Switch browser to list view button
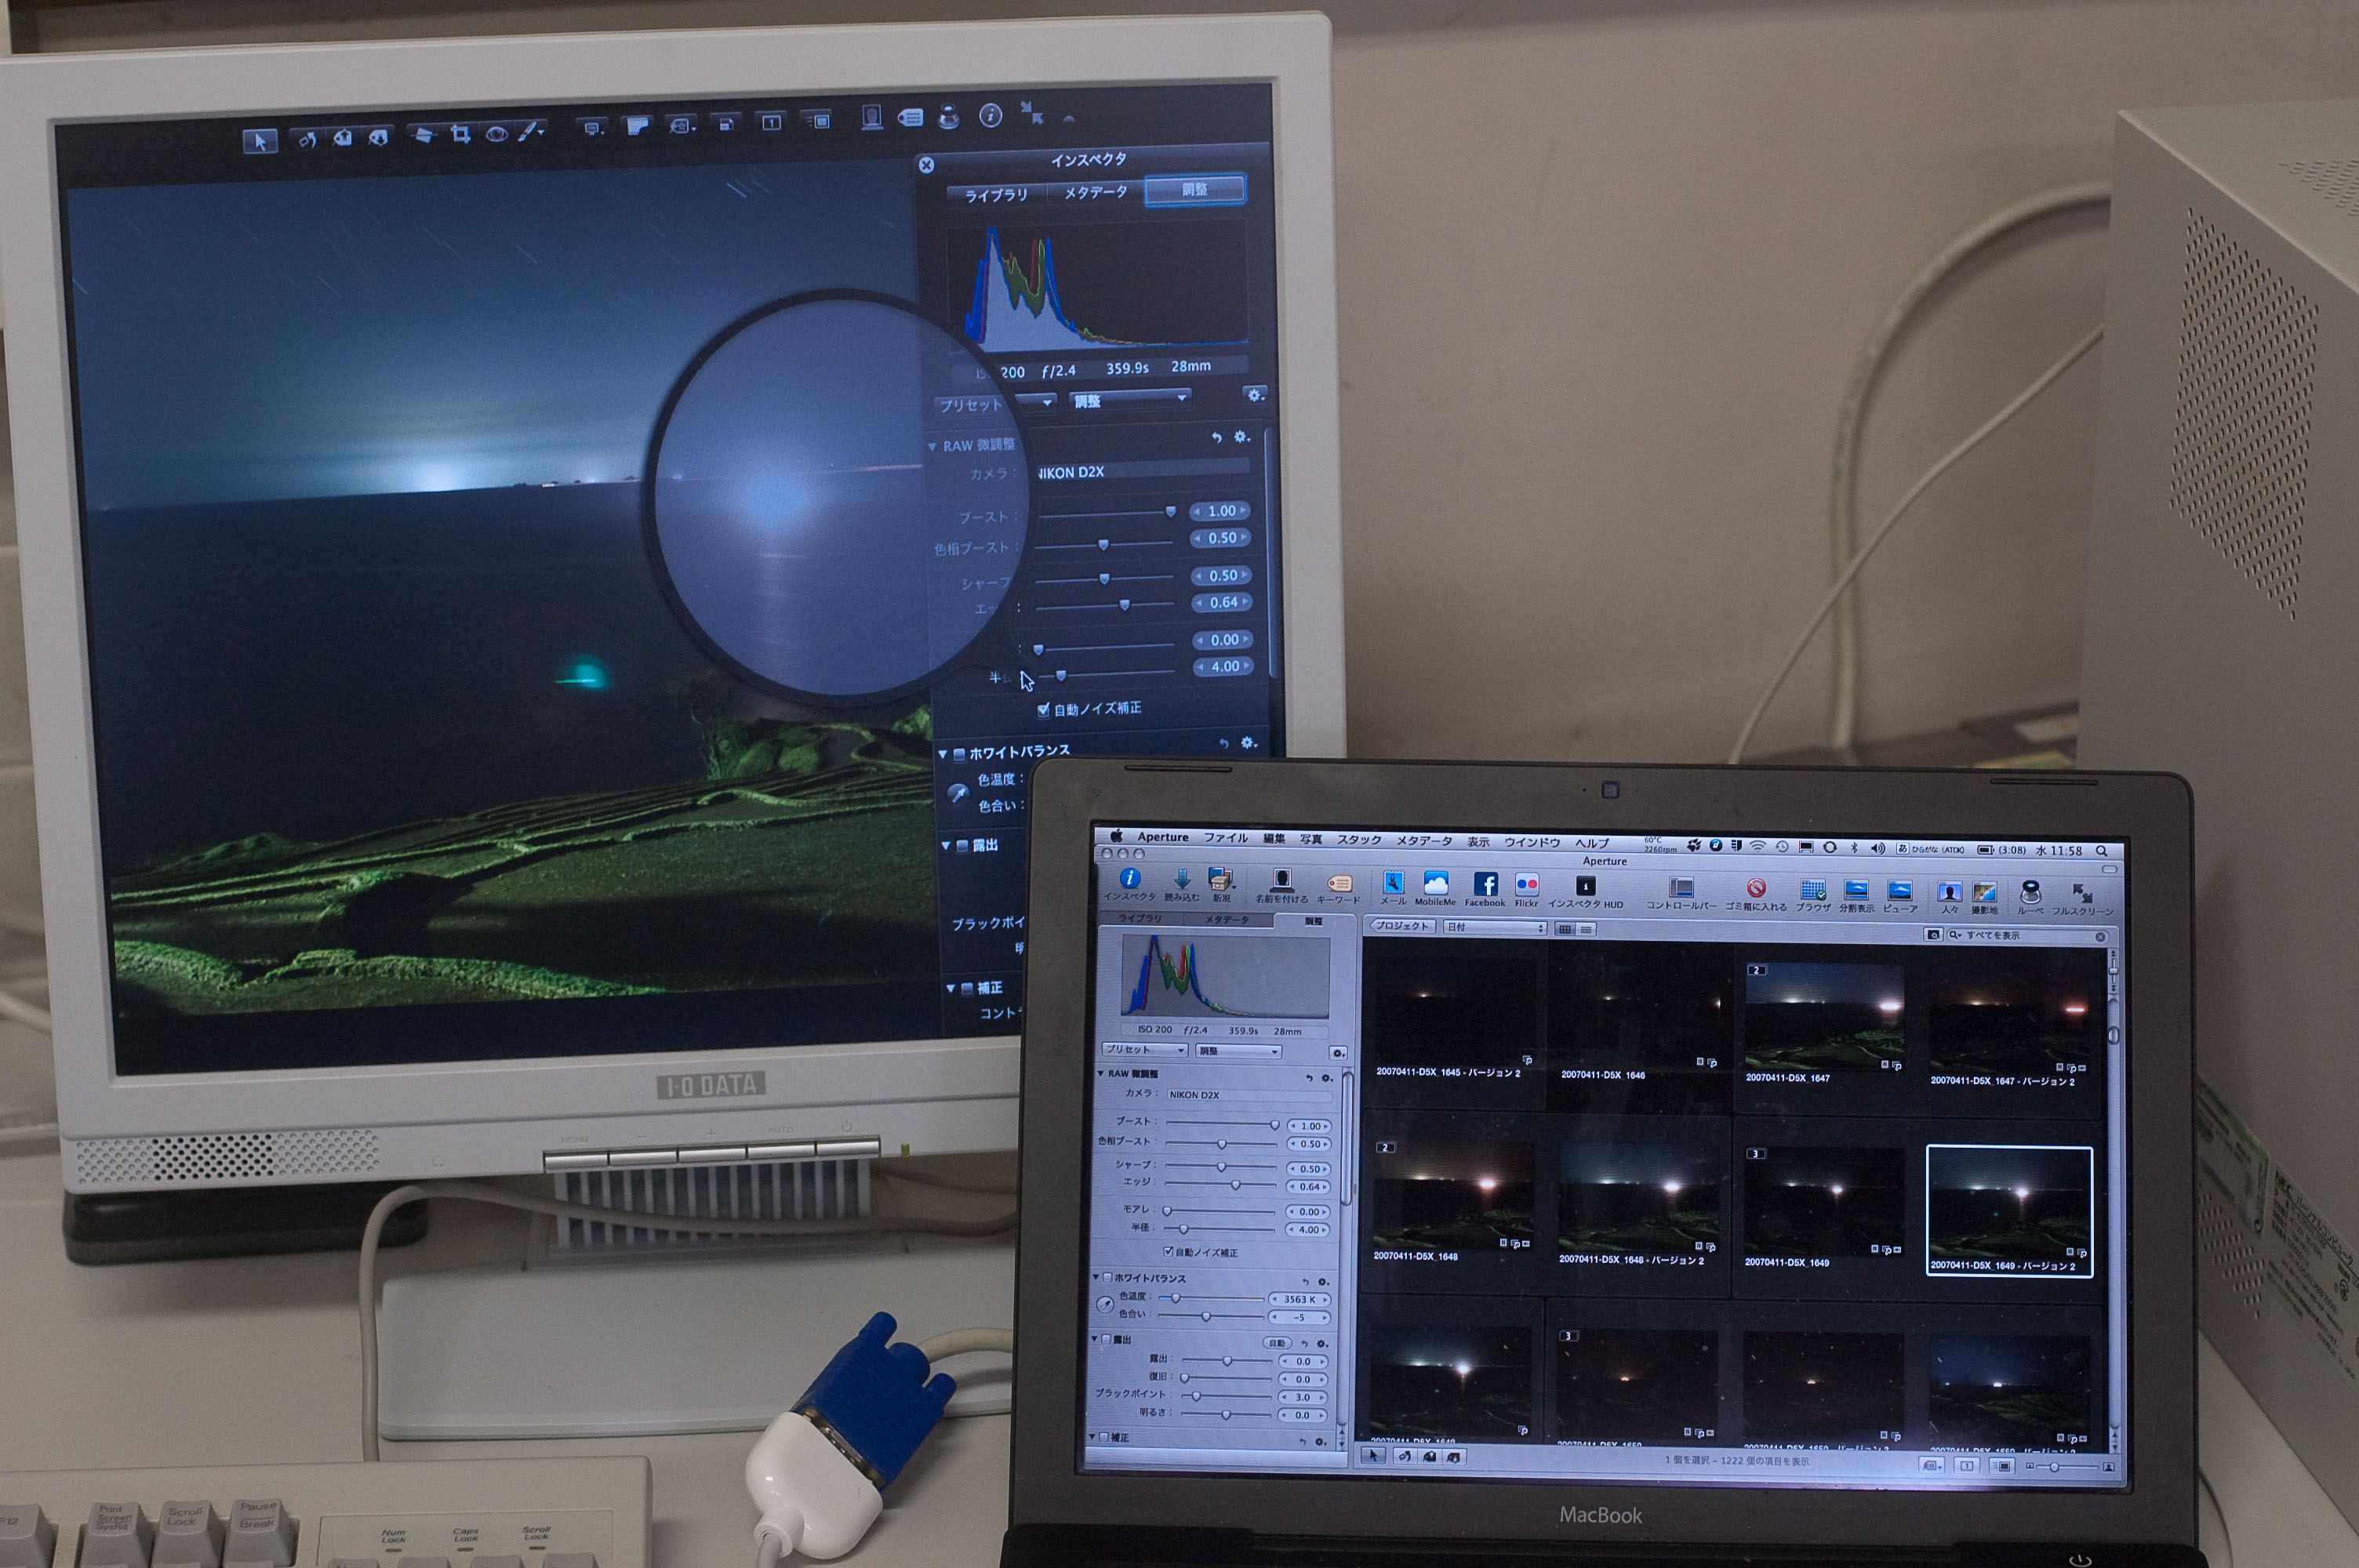This screenshot has height=1568, width=2359. (x=1586, y=930)
